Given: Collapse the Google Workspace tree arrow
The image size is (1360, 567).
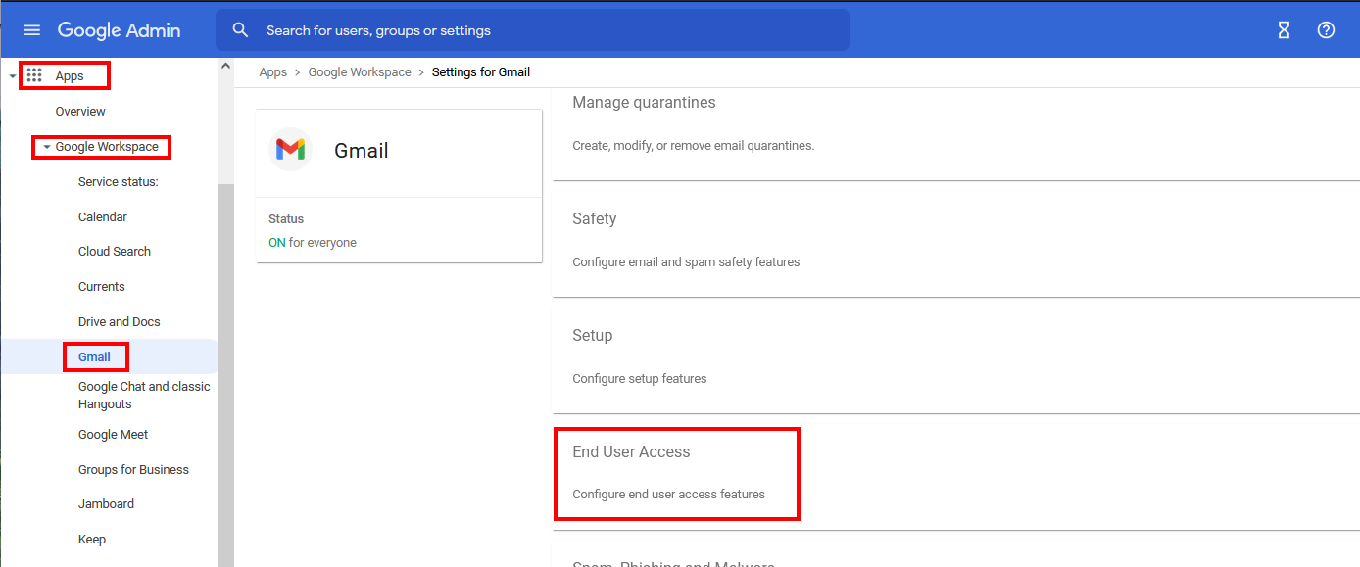Looking at the screenshot, I should point(46,147).
